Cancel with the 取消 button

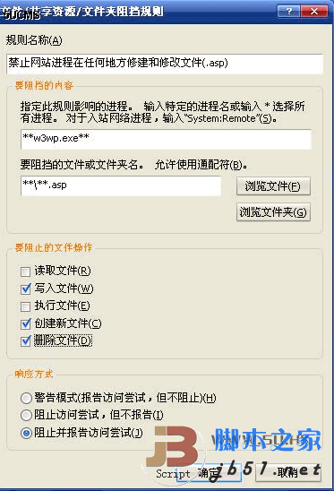[288, 472]
